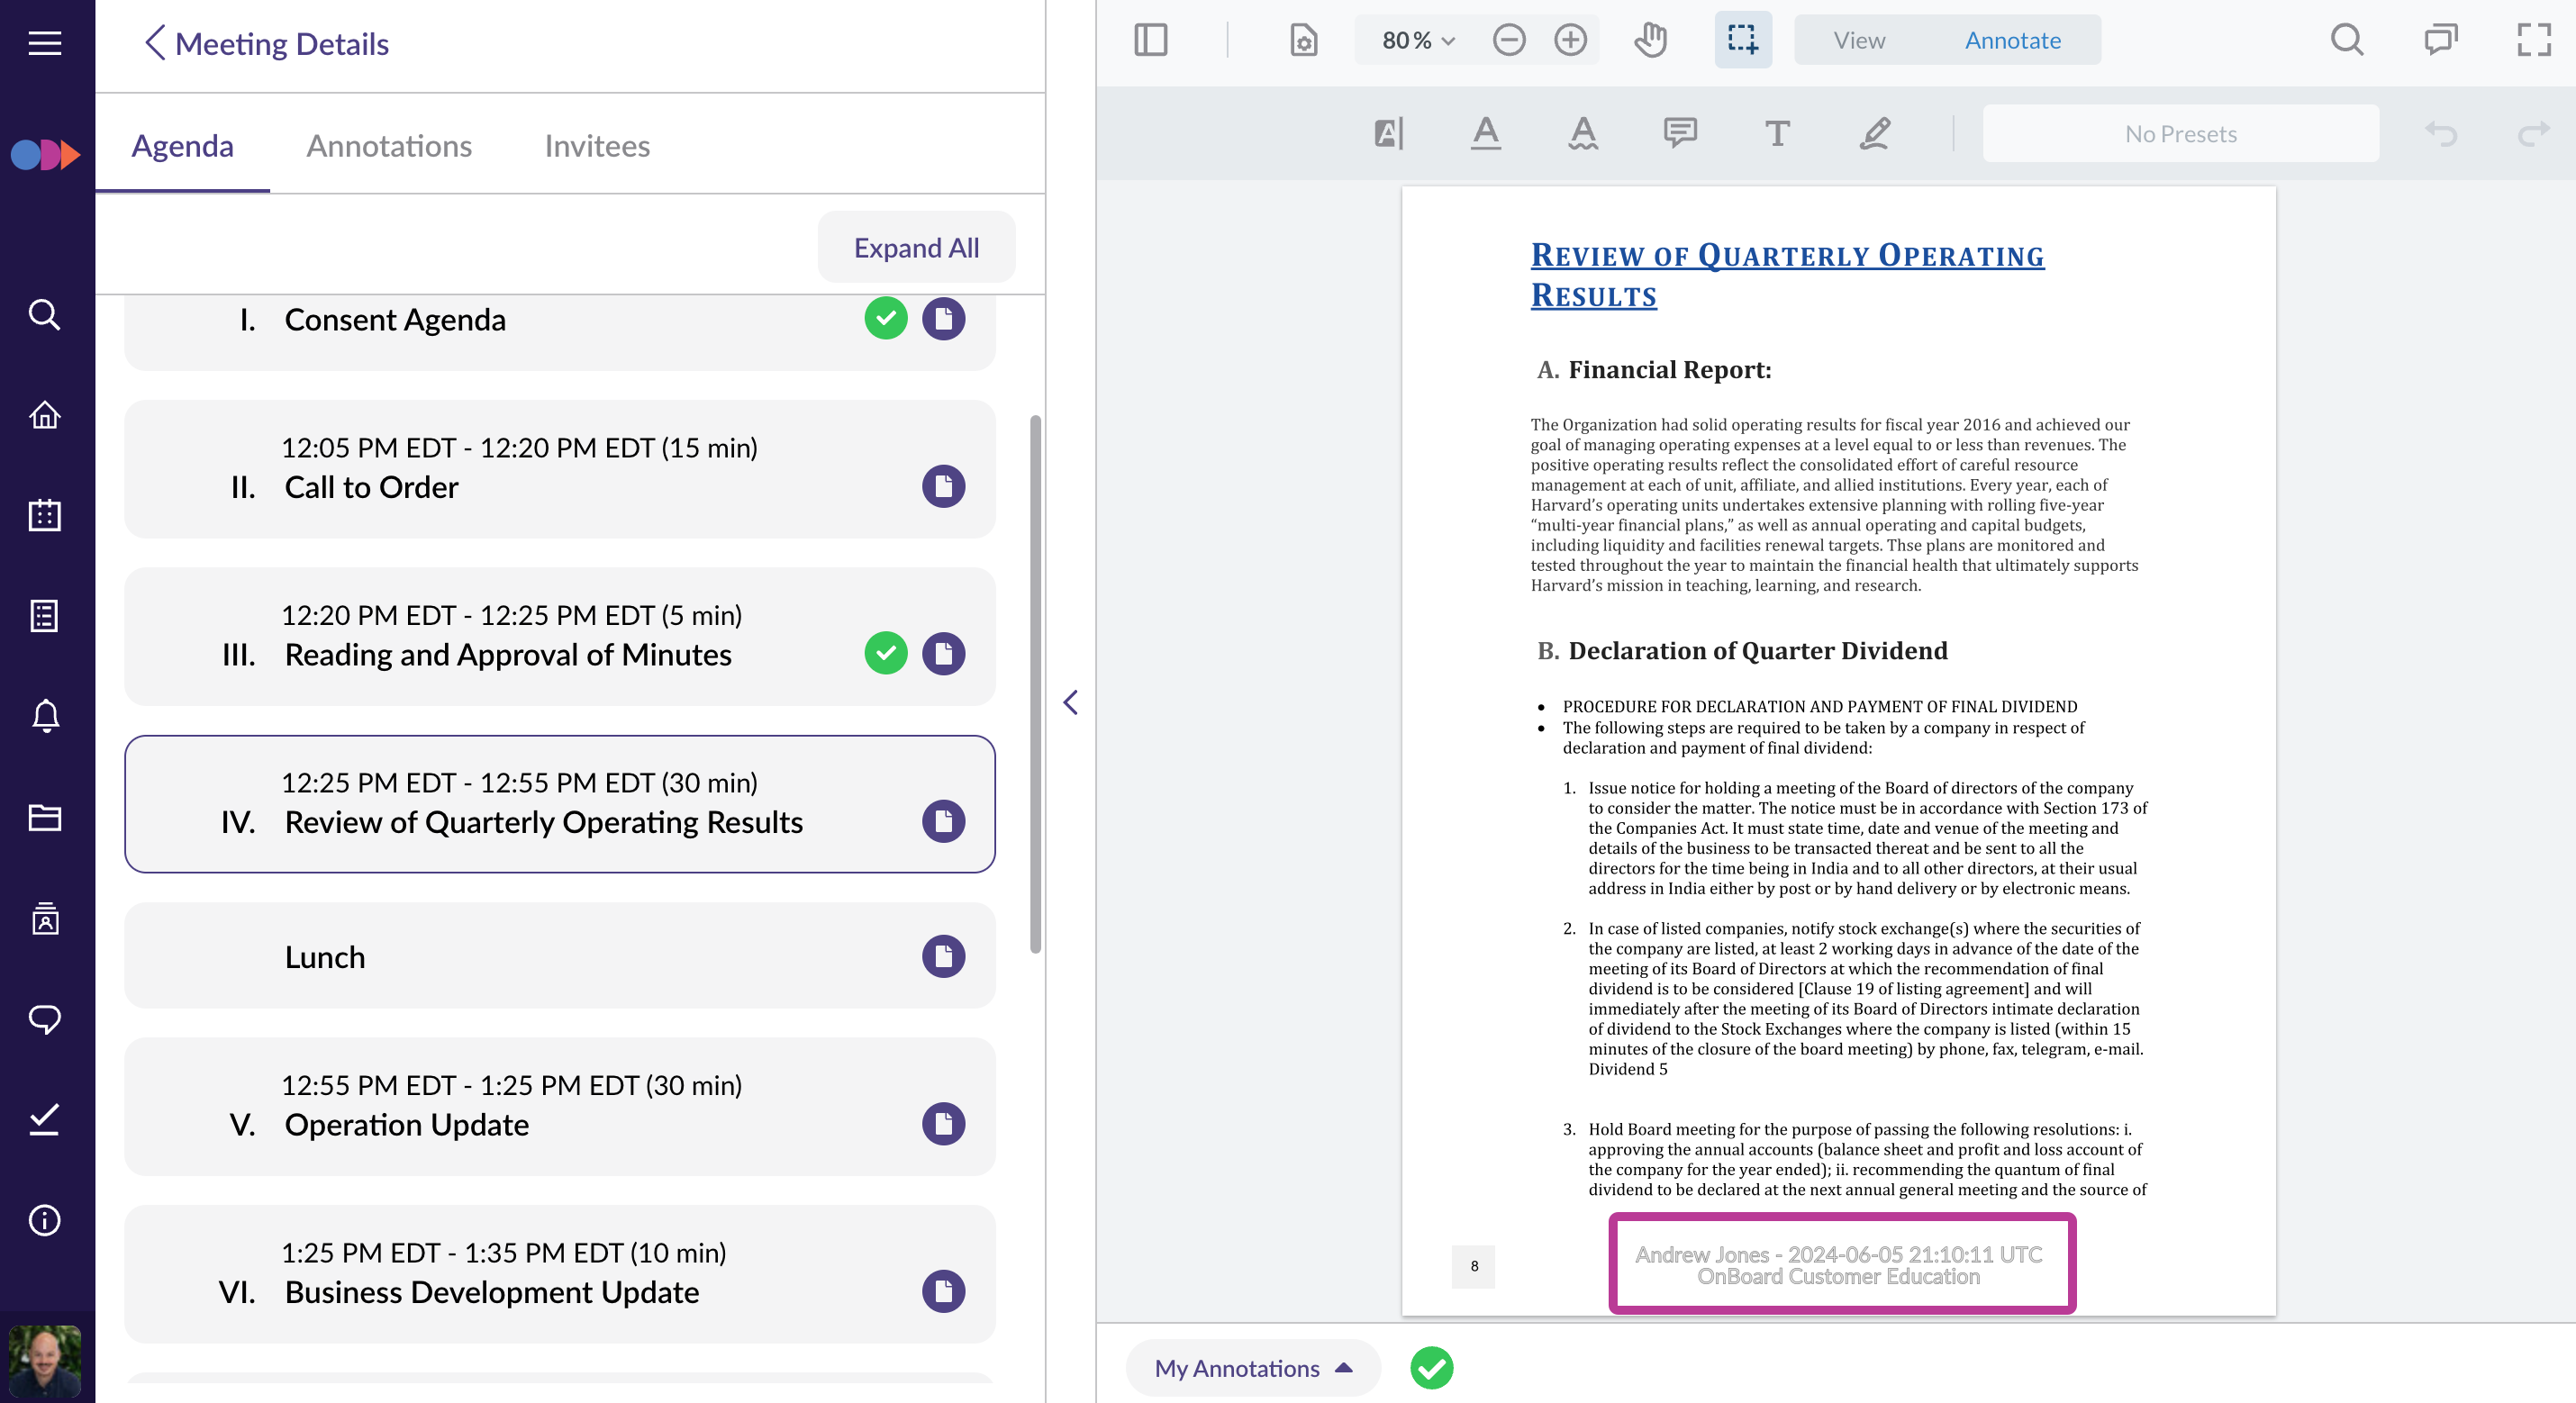Open the chat bubble icon in sidebar
The image size is (2576, 1403).
click(44, 1019)
